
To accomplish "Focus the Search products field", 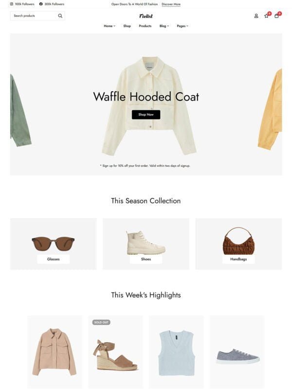I will (34, 16).
